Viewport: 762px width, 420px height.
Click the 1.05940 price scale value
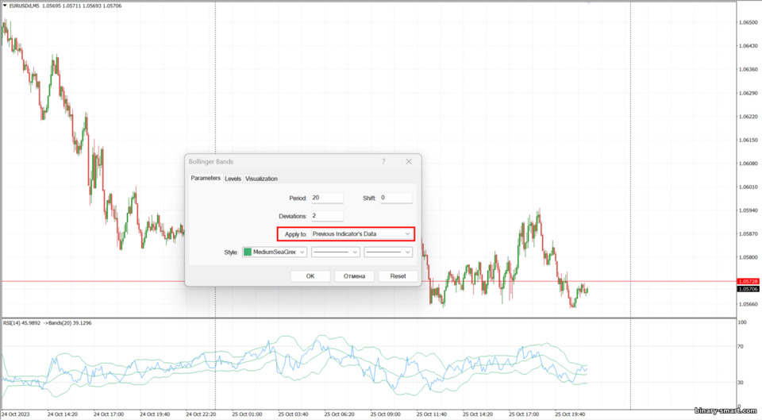[748, 210]
